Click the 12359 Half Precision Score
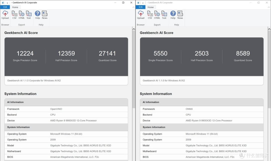Viewport: 271px width, 161px height. (66, 53)
